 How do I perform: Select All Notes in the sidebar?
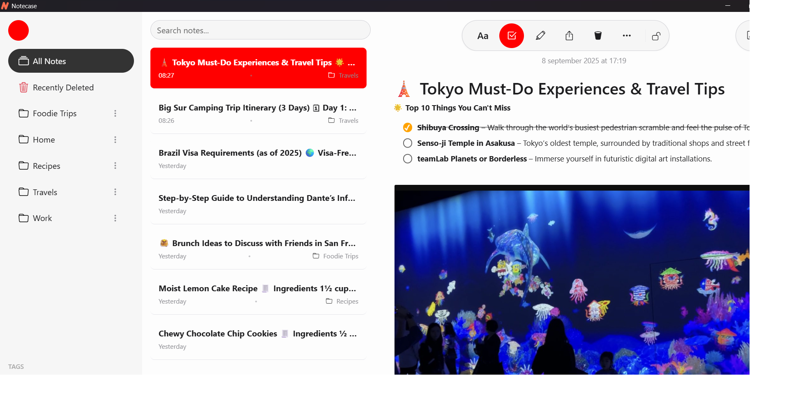(x=71, y=61)
